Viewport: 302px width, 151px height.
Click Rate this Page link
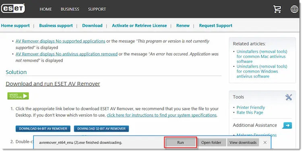(x=250, y=112)
